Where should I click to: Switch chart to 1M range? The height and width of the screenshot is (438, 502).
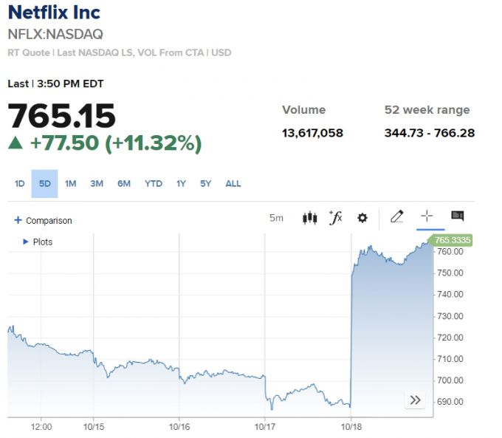tap(70, 184)
